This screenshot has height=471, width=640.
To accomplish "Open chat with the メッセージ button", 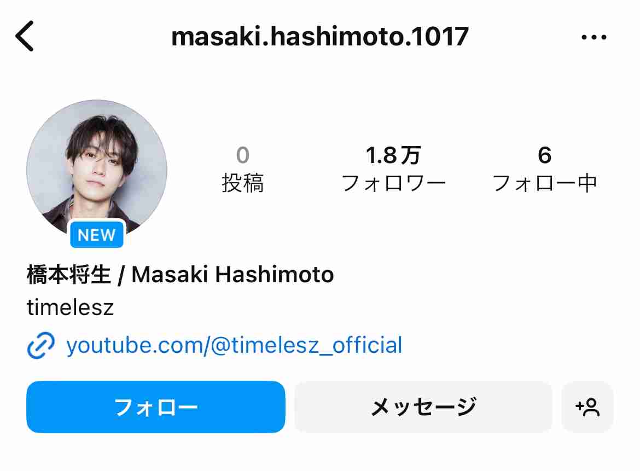I will [x=423, y=407].
